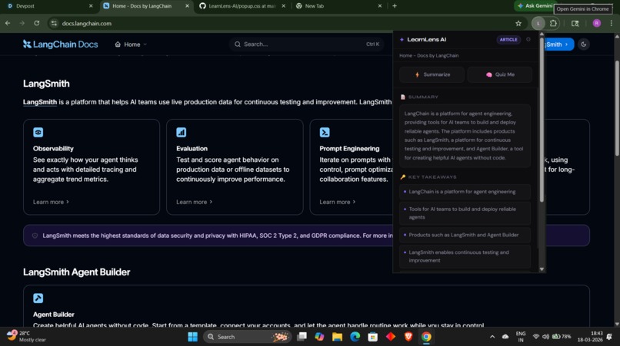Follow Learn more under Evaluation
Viewport: 620px width, 346px height.
pyautogui.click(x=194, y=202)
